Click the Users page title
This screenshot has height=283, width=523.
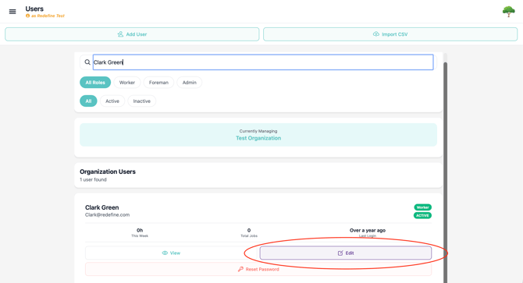coord(34,9)
